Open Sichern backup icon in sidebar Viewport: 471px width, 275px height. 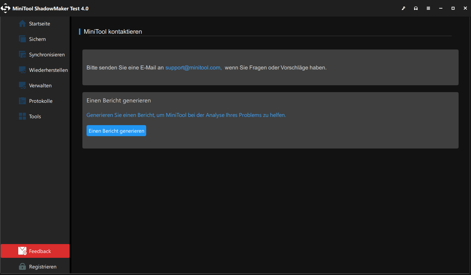[22, 39]
